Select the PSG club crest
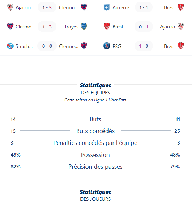The width and height of the screenshot is (195, 210). click(x=107, y=46)
